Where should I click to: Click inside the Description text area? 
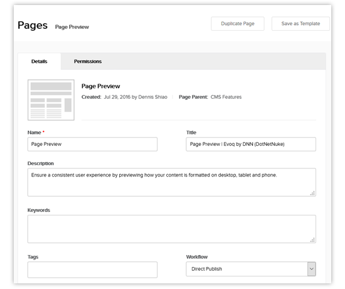(x=172, y=182)
